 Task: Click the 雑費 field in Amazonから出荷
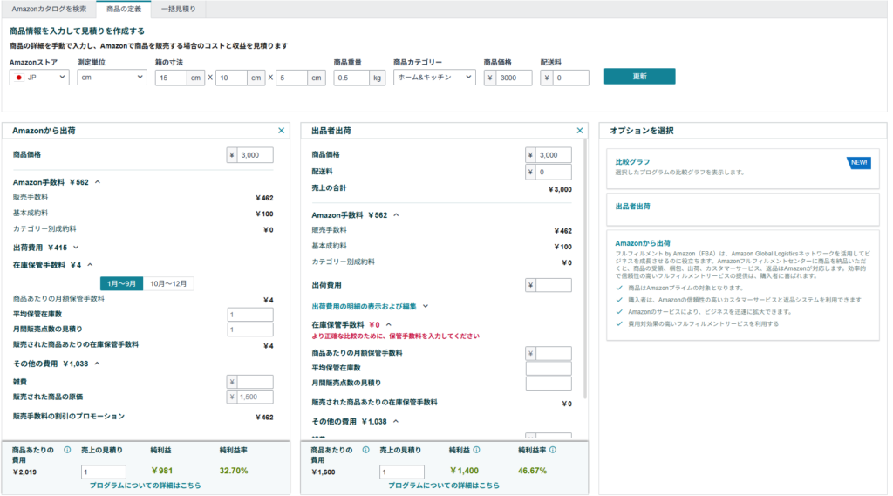(x=256, y=382)
